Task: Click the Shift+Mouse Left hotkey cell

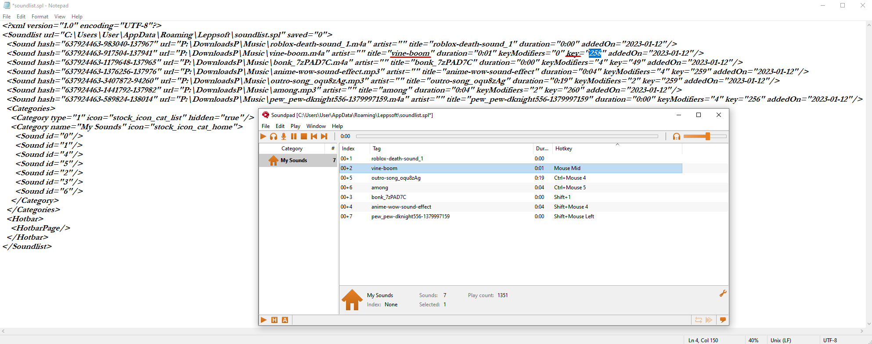Action: pyautogui.click(x=574, y=216)
